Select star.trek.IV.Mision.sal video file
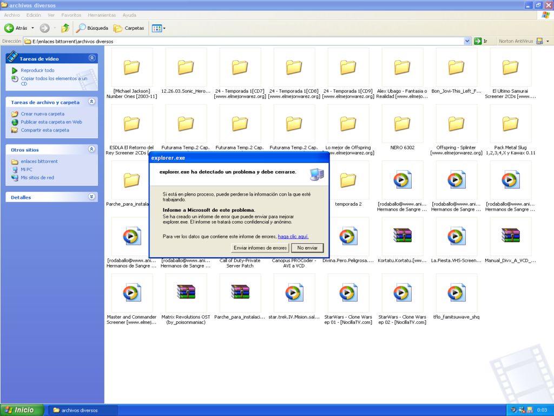This screenshot has height=416, width=554. 294,297
